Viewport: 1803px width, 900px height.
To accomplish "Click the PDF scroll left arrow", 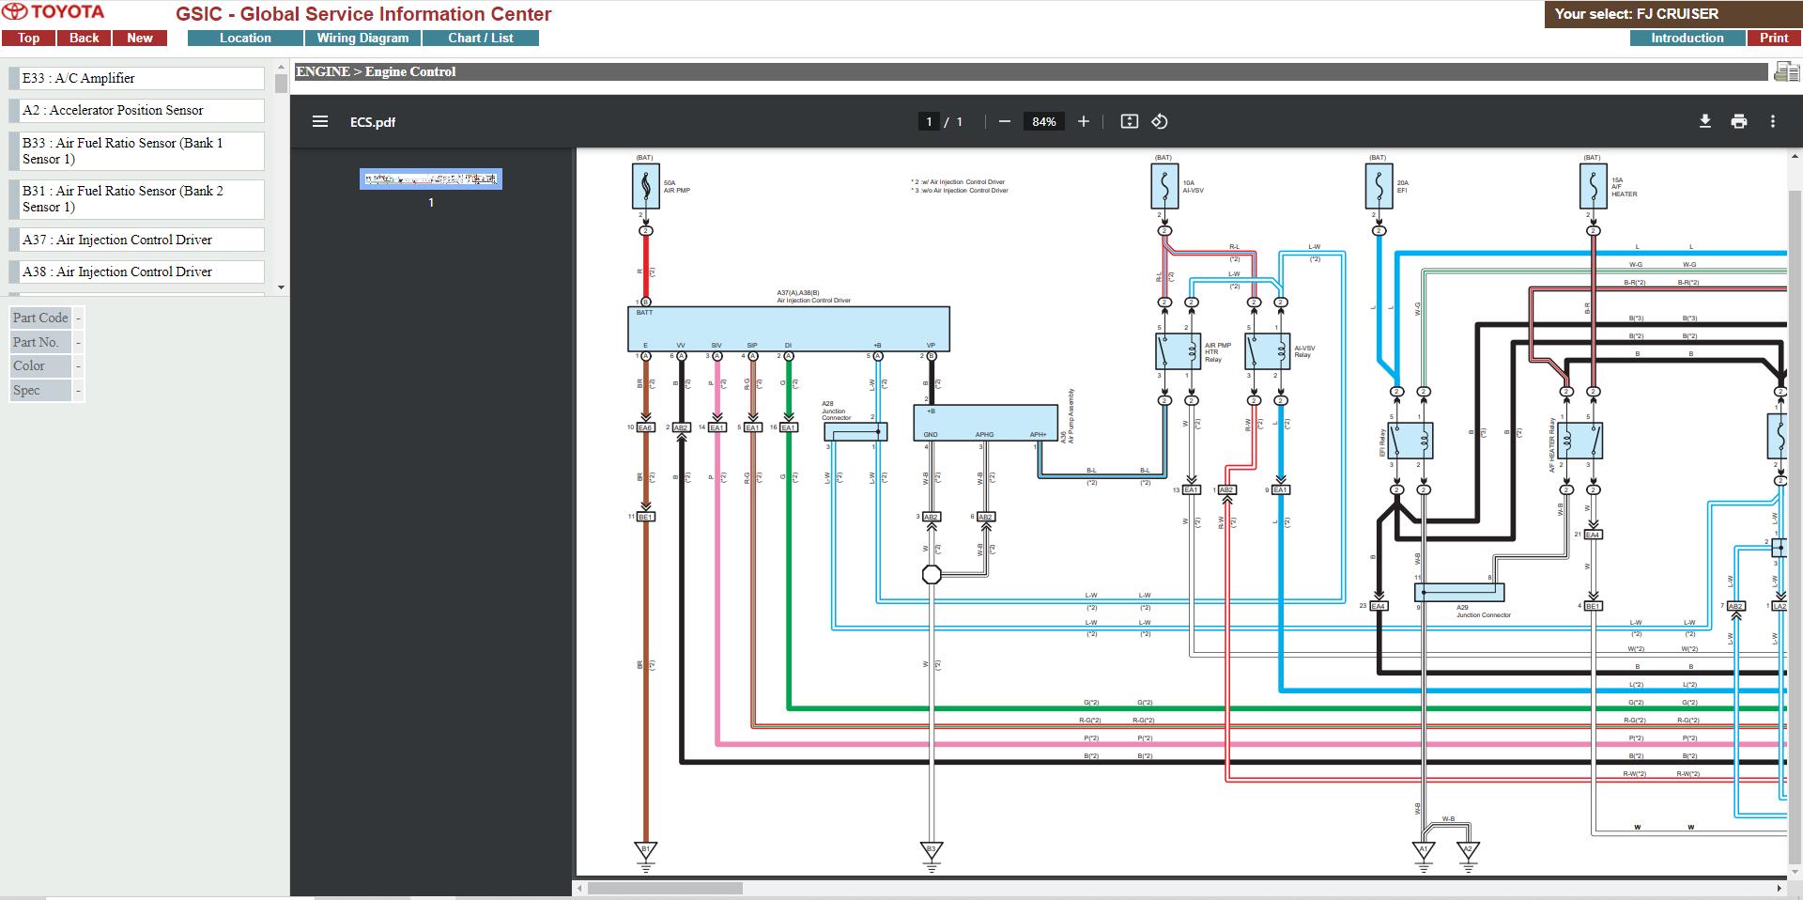I will tap(580, 888).
